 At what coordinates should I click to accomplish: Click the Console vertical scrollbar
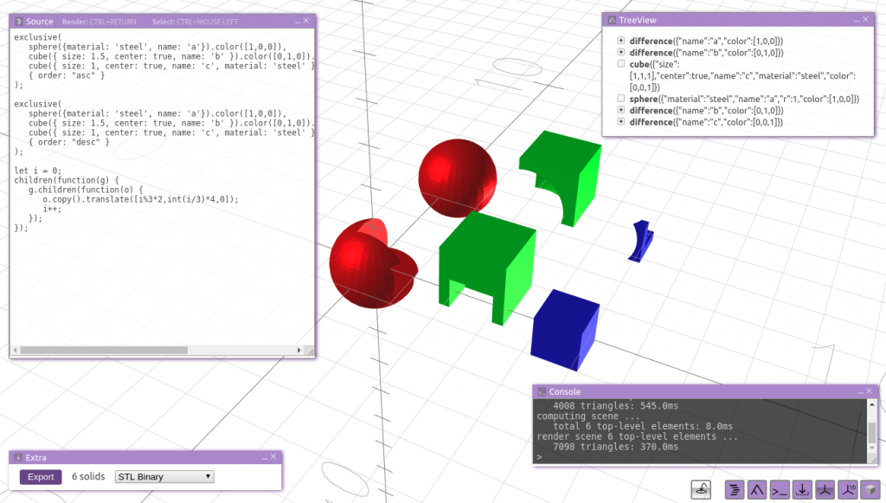click(871, 431)
